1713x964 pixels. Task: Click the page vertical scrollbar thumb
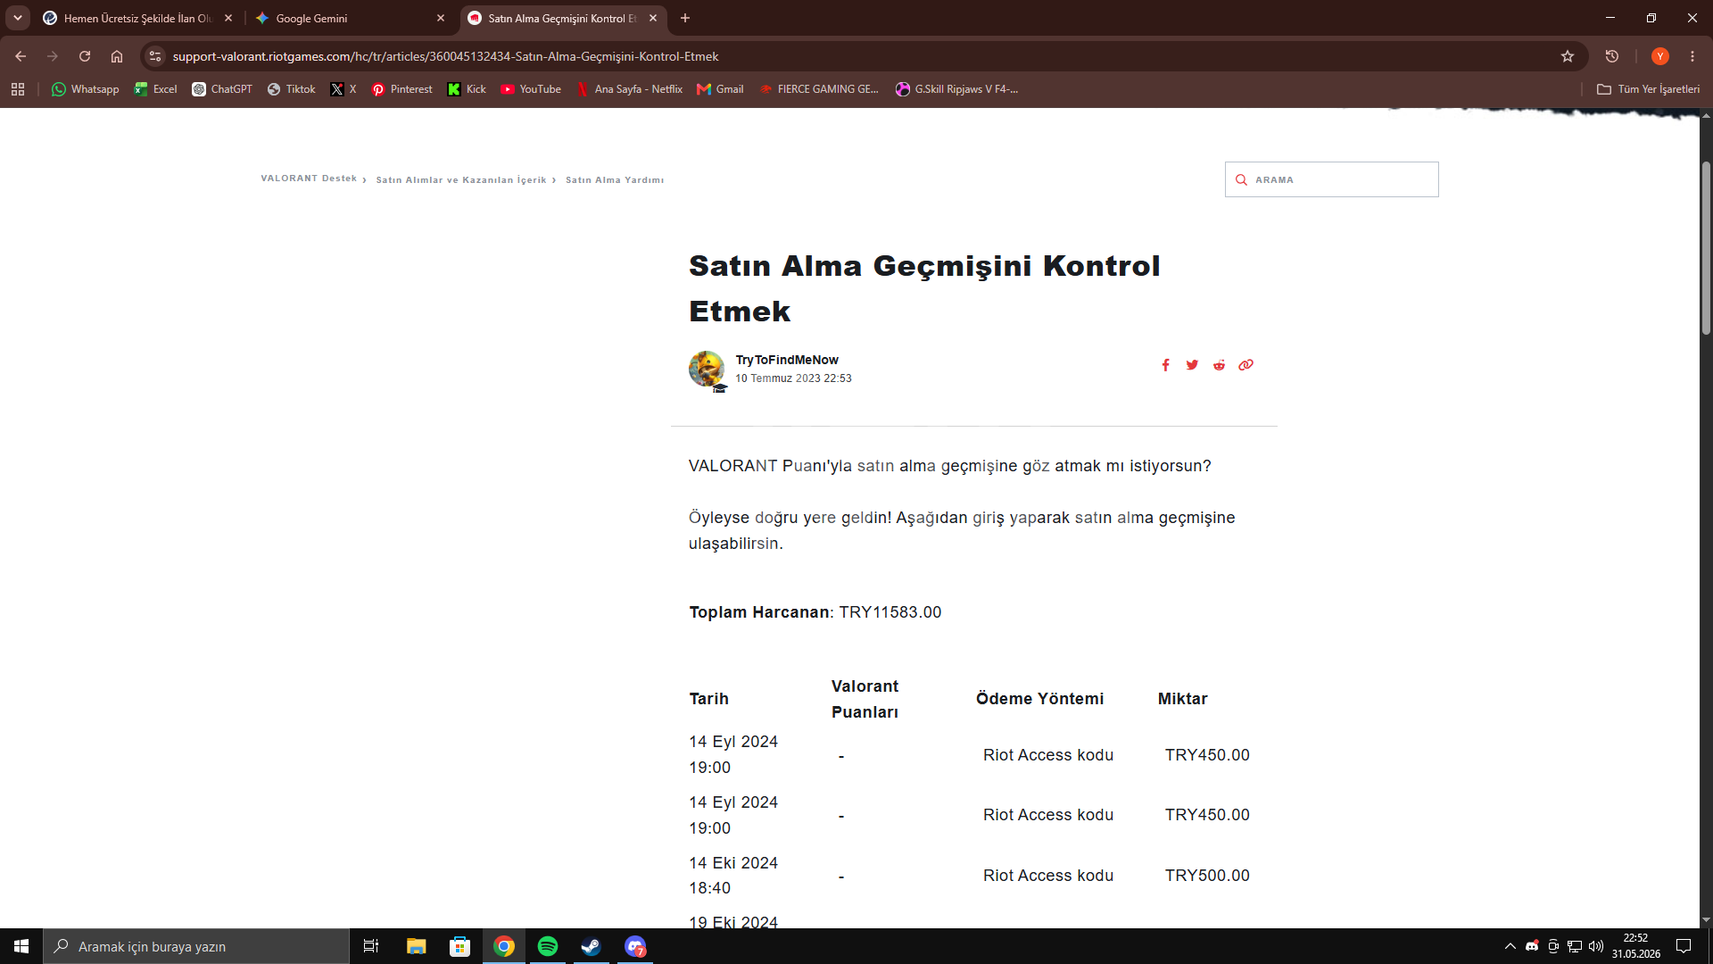(x=1706, y=247)
